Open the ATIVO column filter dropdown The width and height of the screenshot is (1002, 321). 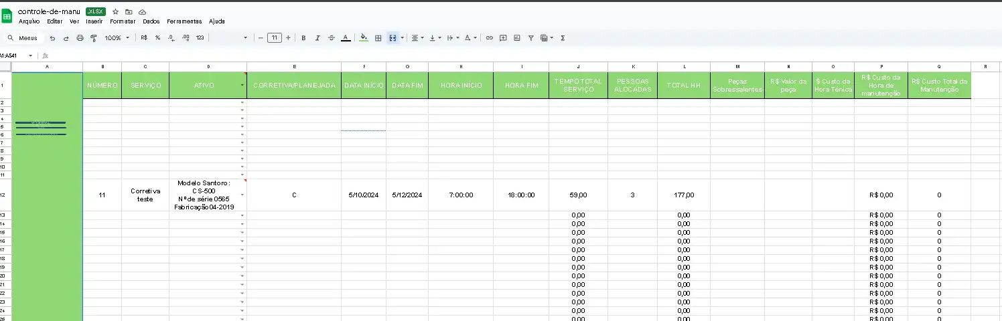242,86
